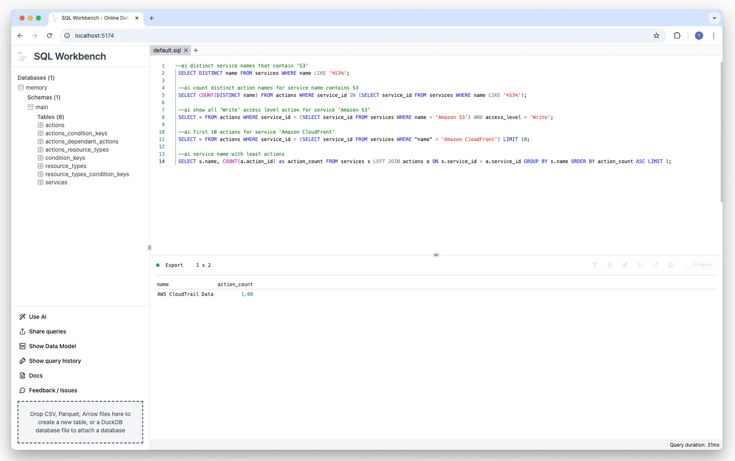Click the file drop zone area
Screen dimensions: 735x461
(80, 422)
